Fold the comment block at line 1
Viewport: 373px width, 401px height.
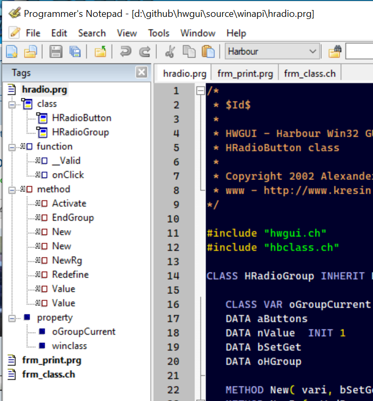(200, 91)
